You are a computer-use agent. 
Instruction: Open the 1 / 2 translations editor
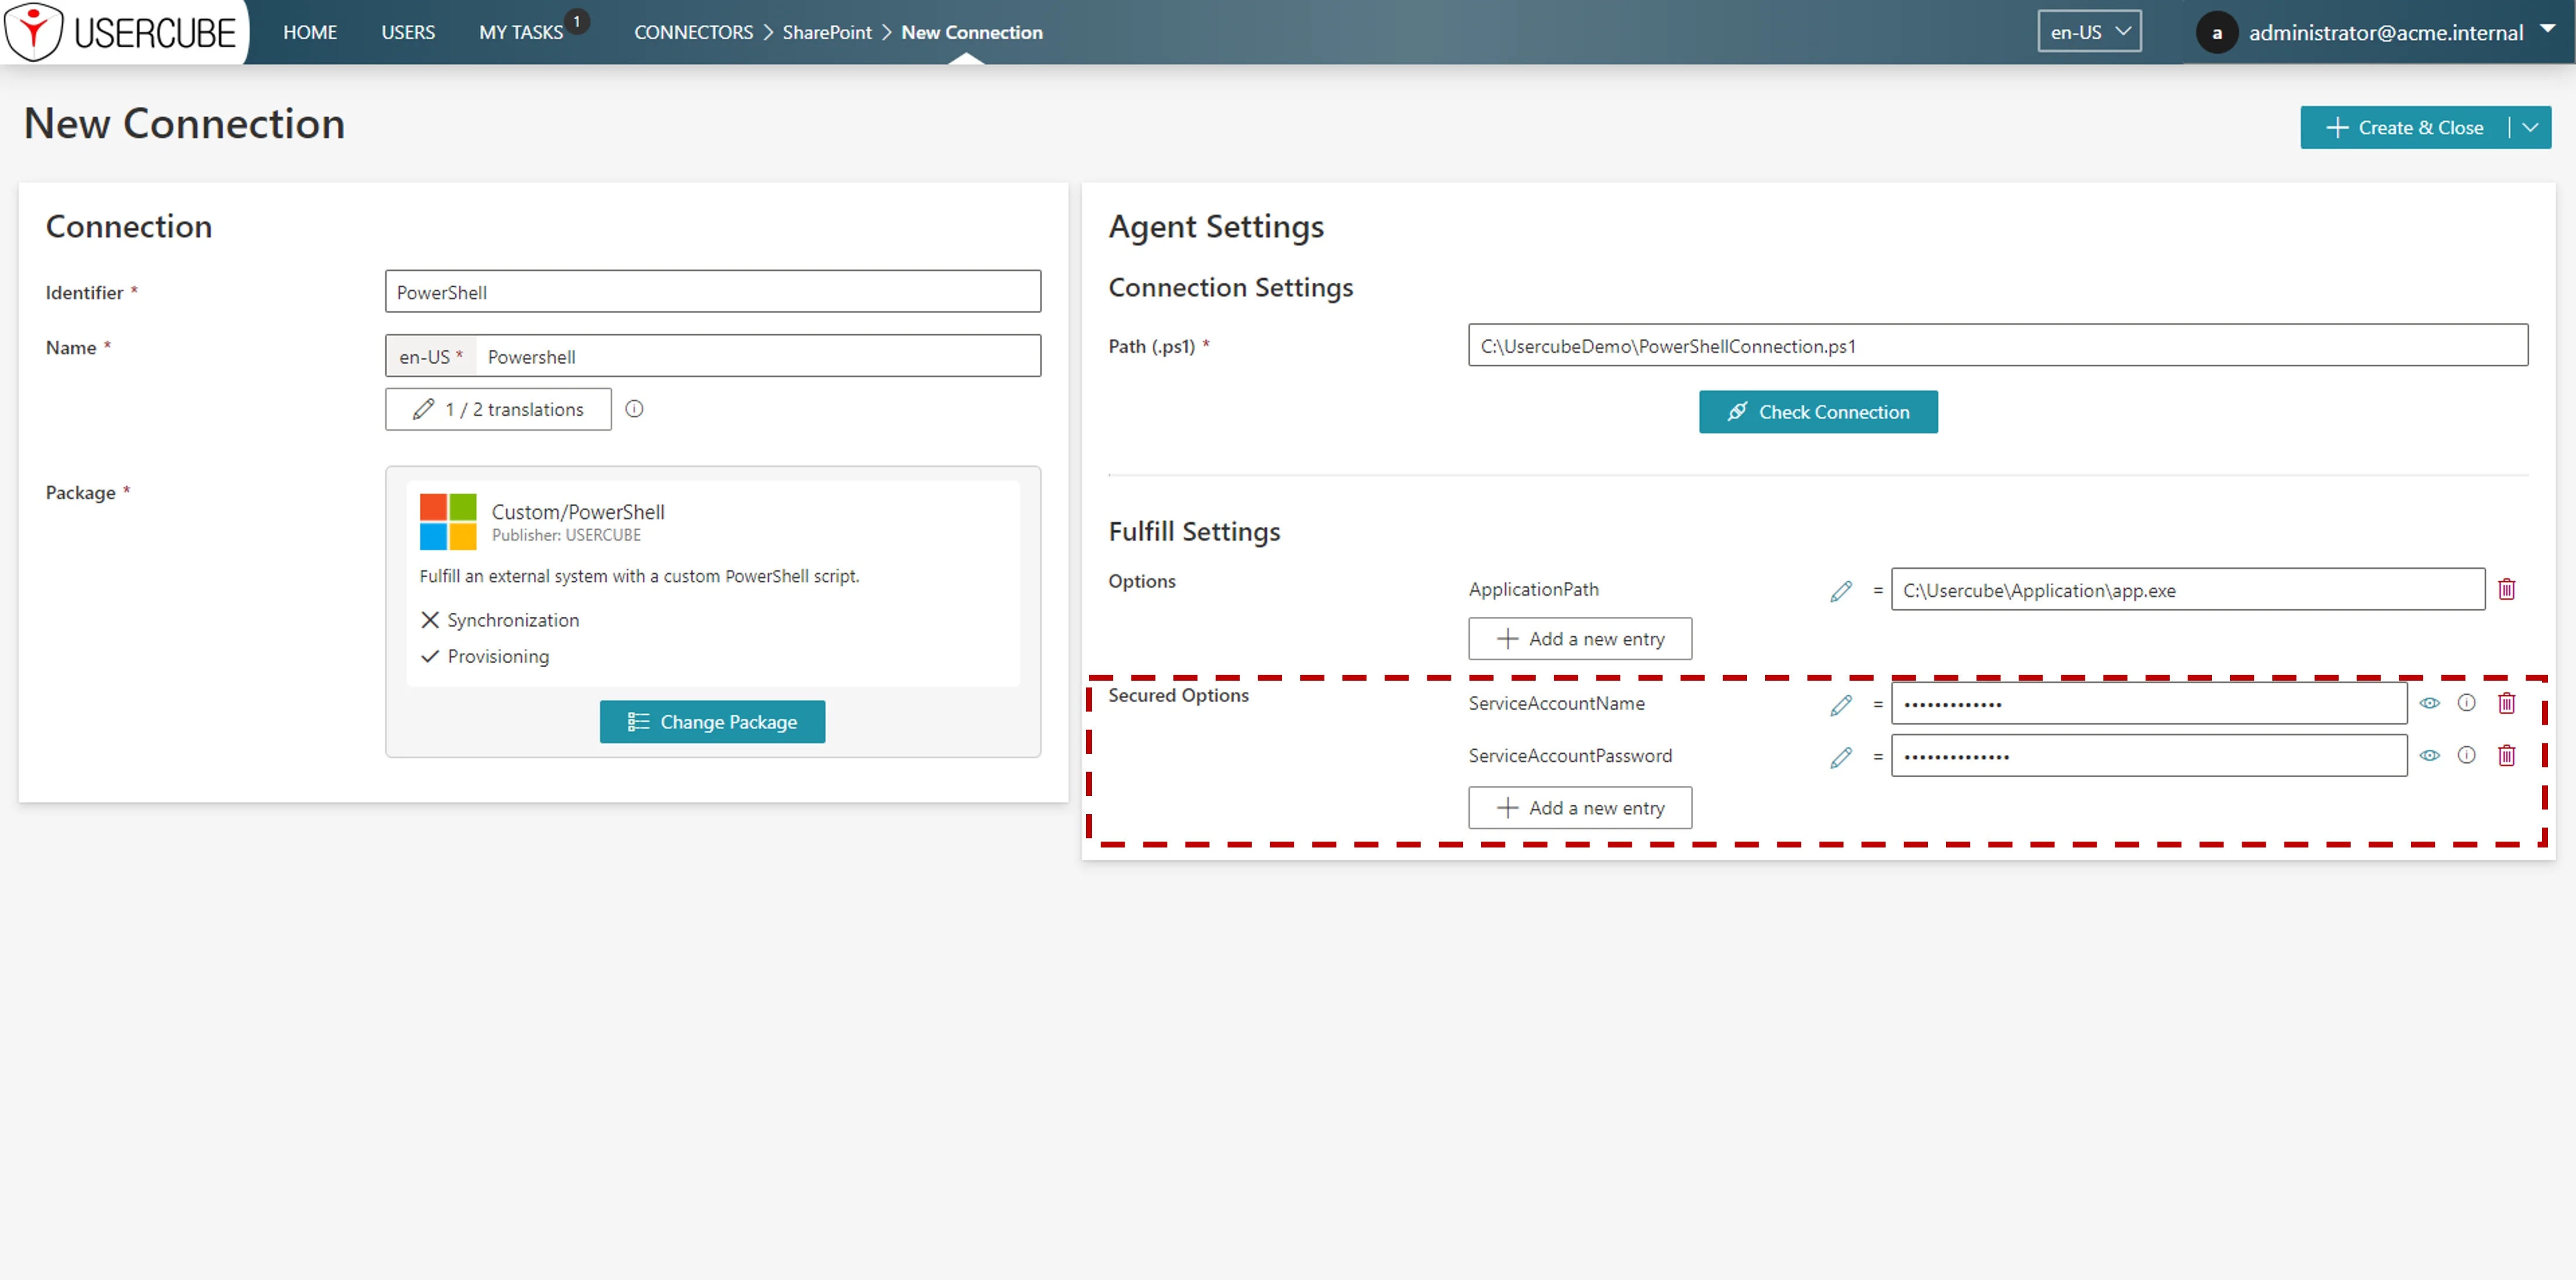pos(498,409)
